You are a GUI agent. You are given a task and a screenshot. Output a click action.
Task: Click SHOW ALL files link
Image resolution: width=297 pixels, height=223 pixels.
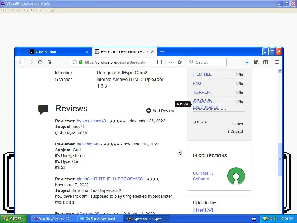pyautogui.click(x=202, y=122)
